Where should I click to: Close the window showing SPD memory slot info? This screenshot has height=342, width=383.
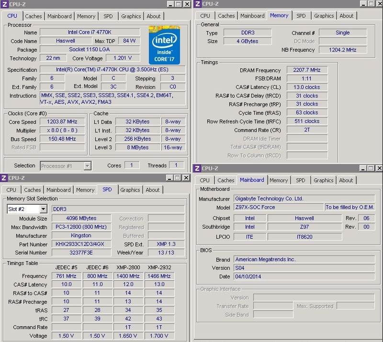coord(187,178)
